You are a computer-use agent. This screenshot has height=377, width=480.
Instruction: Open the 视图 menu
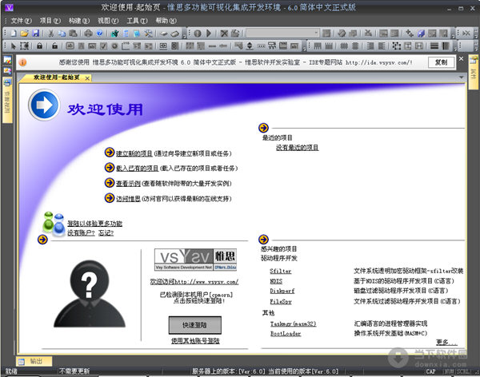tap(108, 21)
